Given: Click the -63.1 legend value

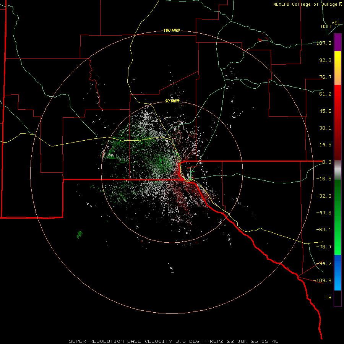Looking at the screenshot, I should [x=324, y=230].
